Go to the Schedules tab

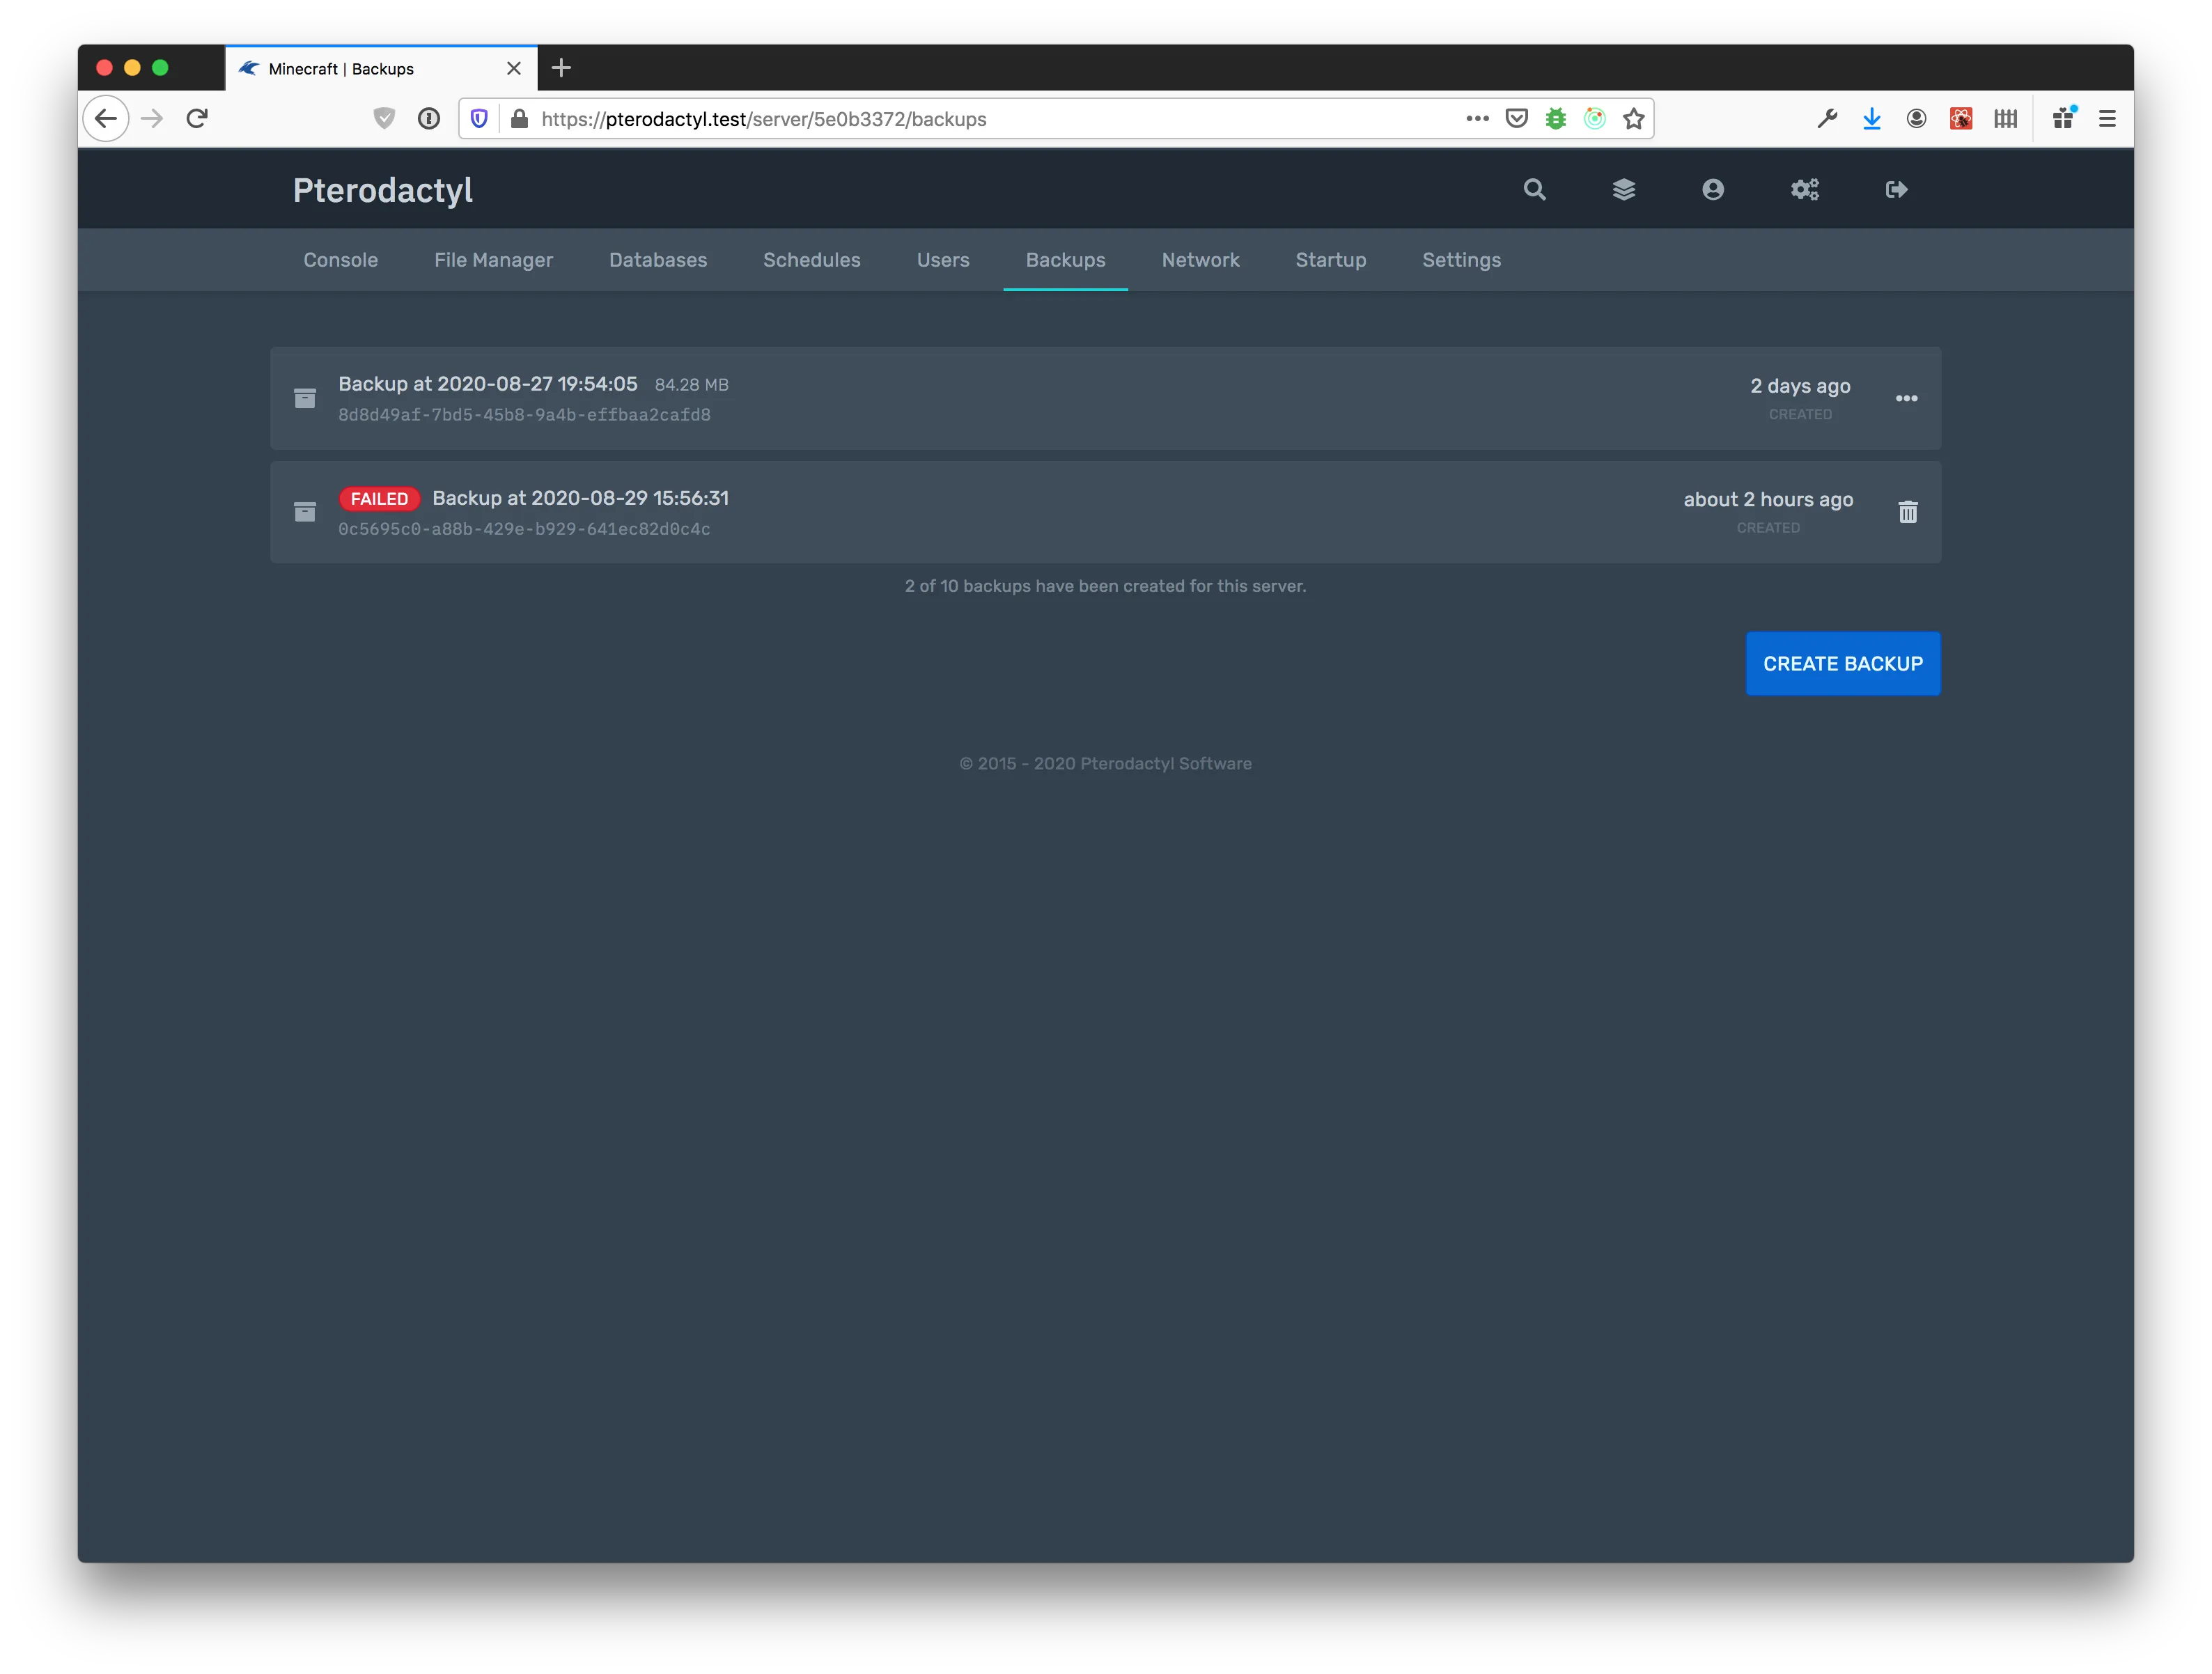point(811,260)
